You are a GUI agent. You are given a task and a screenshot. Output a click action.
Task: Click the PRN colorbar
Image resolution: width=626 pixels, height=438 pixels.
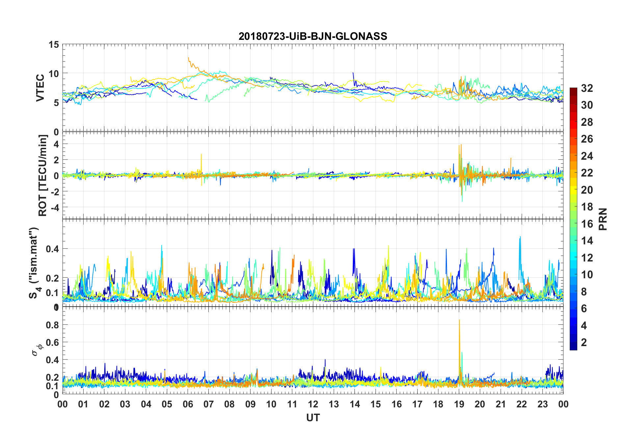click(x=573, y=219)
